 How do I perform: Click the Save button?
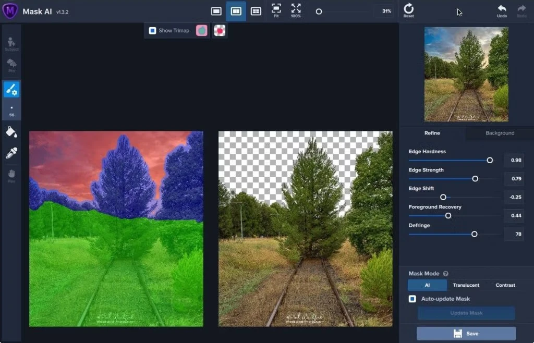[x=466, y=334]
